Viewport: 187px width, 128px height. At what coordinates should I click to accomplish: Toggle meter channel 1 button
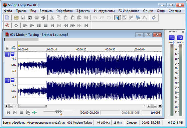point(172,38)
